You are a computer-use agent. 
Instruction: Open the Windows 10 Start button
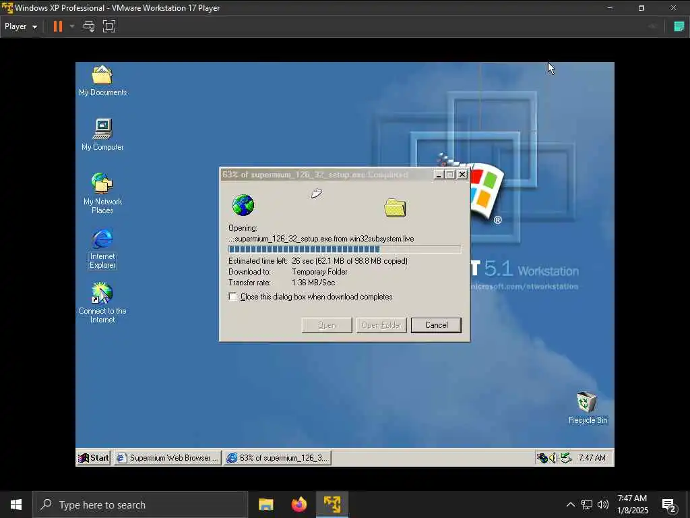(x=16, y=505)
